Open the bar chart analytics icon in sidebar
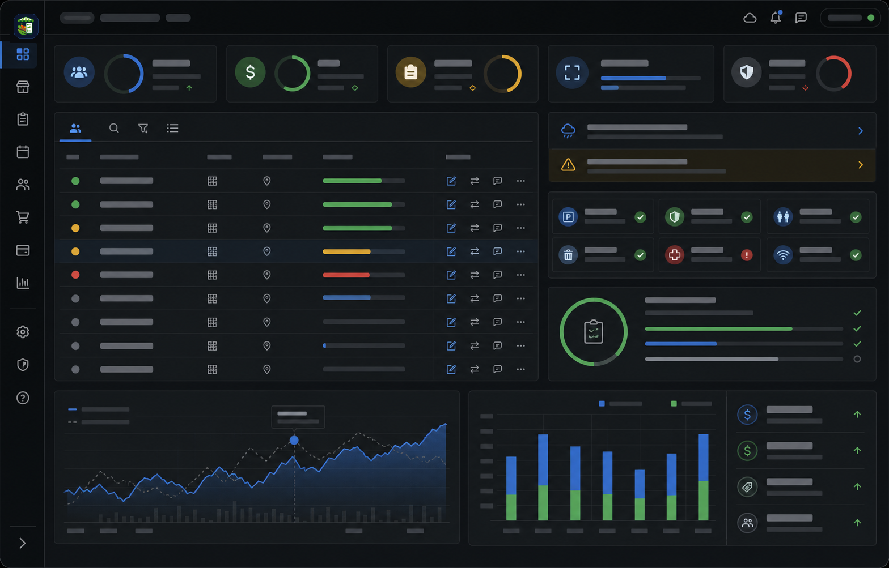889x568 pixels. (23, 283)
